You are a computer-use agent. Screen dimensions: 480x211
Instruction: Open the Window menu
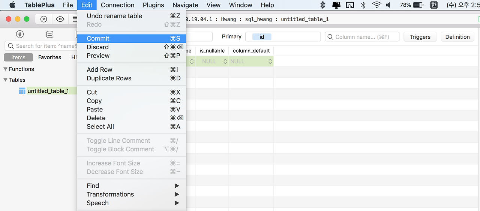[240, 5]
